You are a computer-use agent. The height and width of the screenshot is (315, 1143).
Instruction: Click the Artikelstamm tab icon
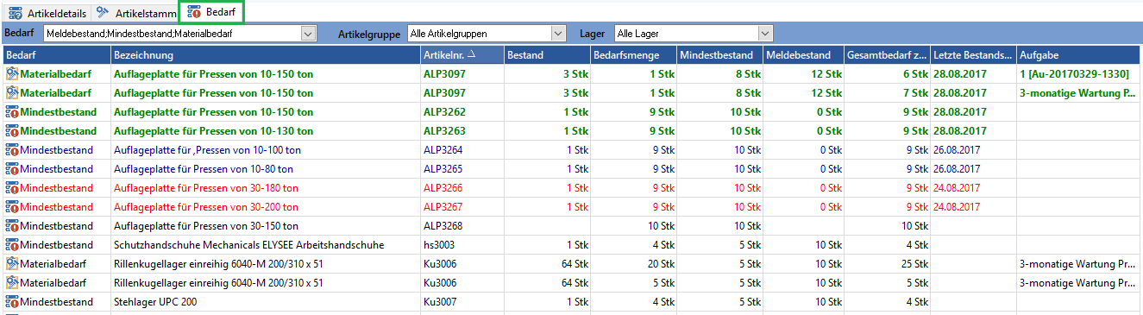point(104,13)
